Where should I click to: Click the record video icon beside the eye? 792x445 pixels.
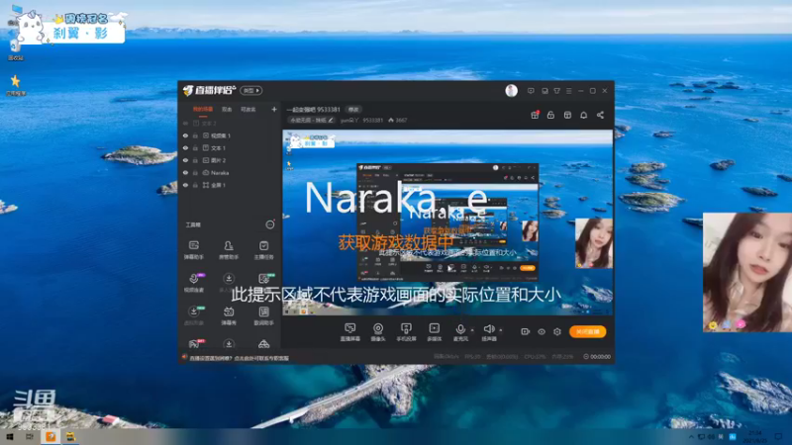[x=526, y=331]
